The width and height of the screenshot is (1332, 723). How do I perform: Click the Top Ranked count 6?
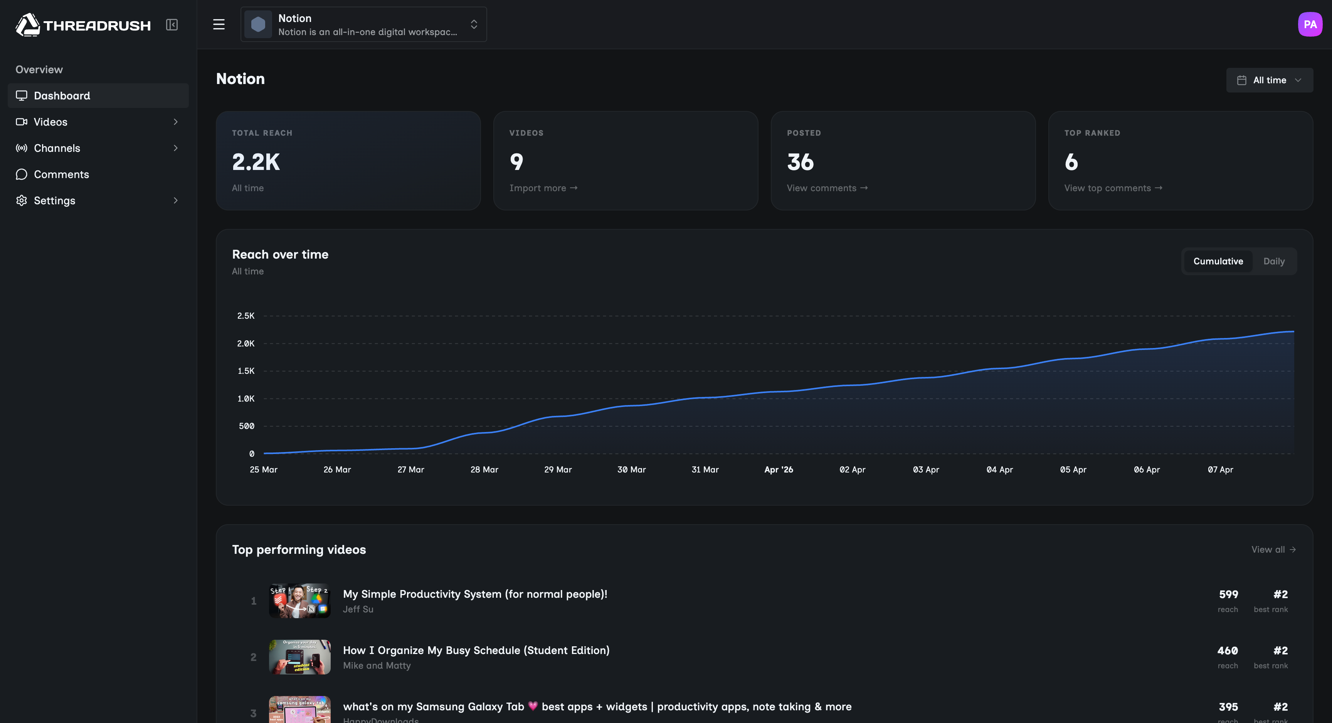click(x=1071, y=162)
